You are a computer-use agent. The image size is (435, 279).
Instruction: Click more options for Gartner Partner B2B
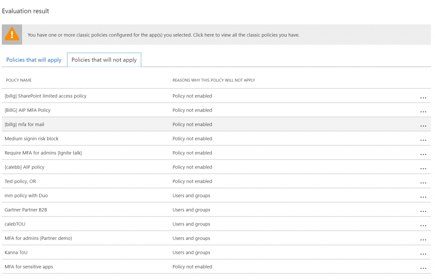pyautogui.click(x=423, y=211)
